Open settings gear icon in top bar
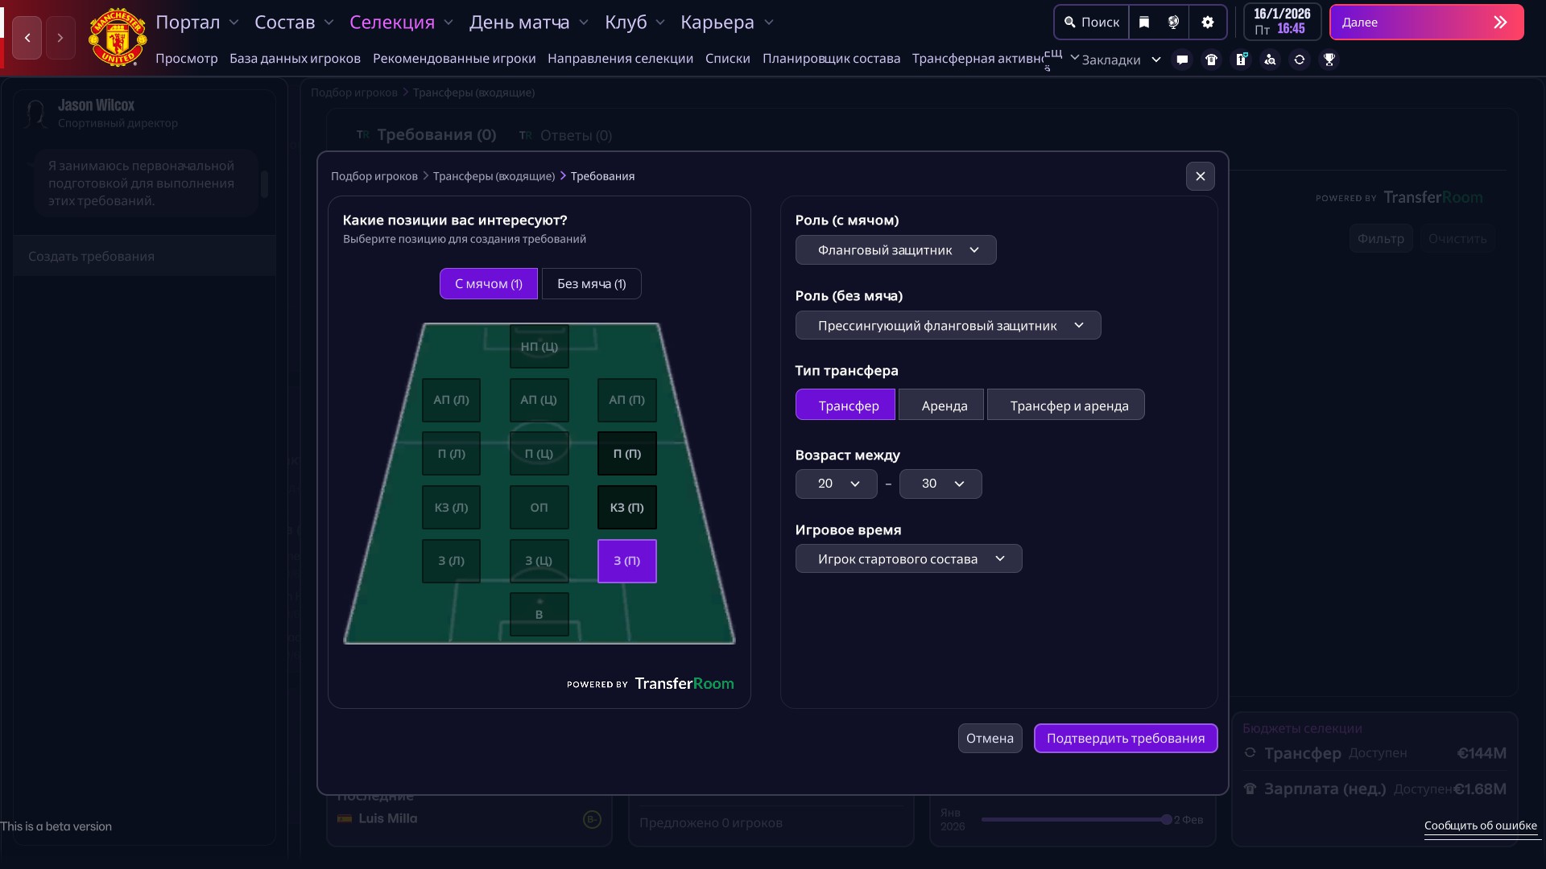Screen dimensions: 1546x869 pos(1208,23)
